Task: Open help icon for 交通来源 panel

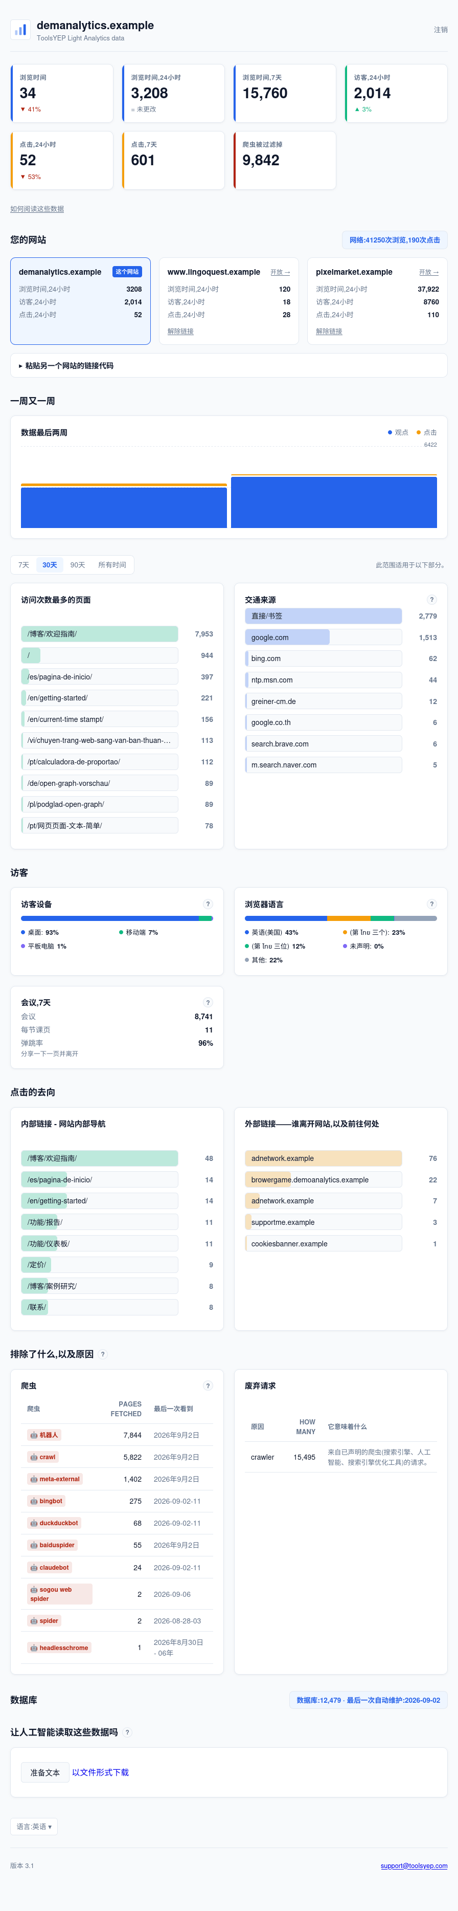Action: click(432, 600)
